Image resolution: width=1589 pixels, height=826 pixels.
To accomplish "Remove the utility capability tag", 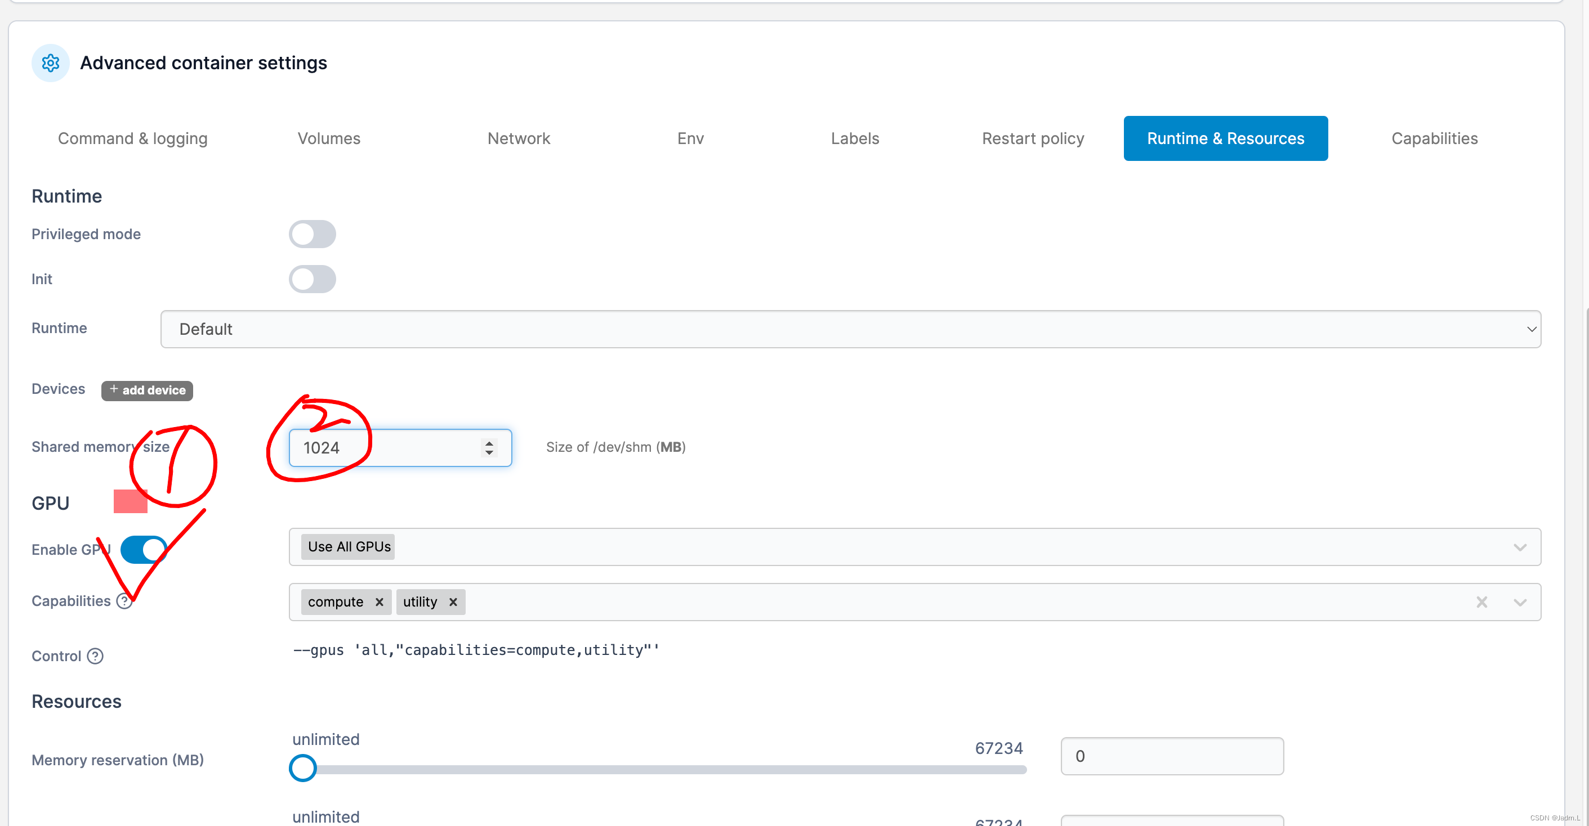I will click(453, 602).
